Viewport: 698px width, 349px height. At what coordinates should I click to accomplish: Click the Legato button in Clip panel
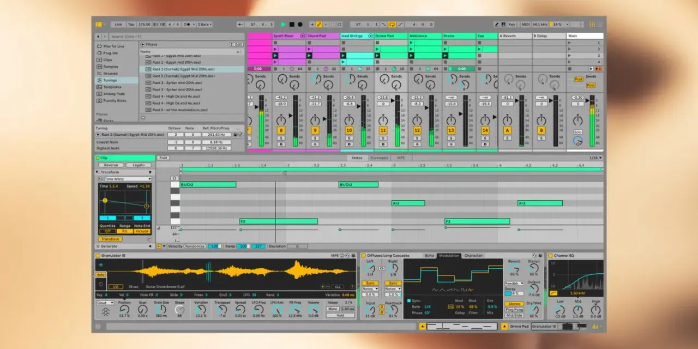(x=138, y=165)
